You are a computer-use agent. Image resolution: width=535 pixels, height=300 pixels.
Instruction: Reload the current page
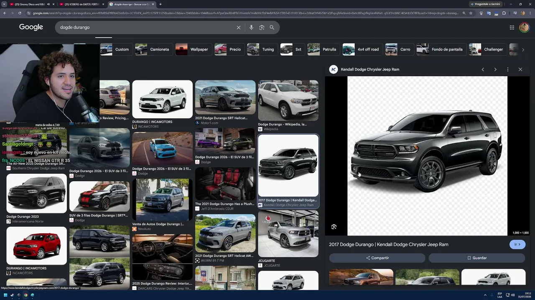tap(19, 13)
